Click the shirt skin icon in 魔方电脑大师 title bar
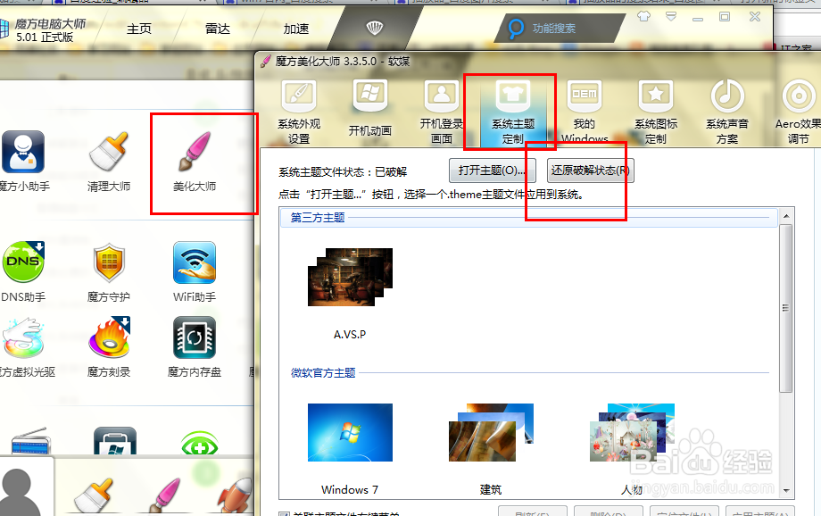The image size is (821, 516). pos(644,16)
